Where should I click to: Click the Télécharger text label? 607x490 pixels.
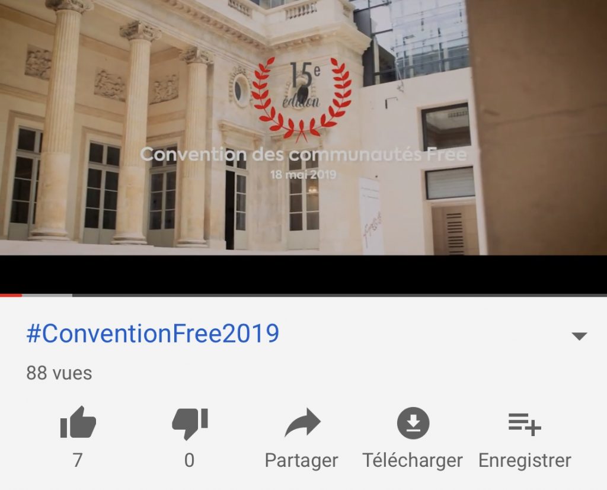413,460
